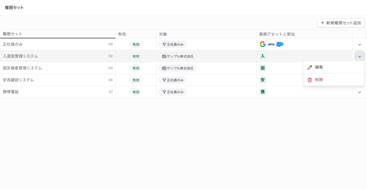Screen dimensions: 367x189
Task: Click the filter icon in 携帯電話 row's 対象 chip
Action: pos(164,92)
